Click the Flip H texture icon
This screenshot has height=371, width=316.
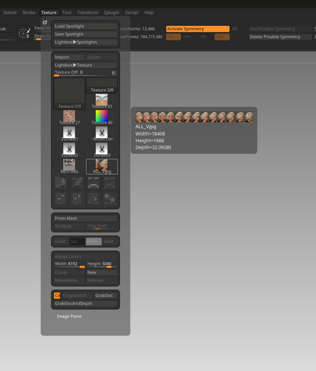61,199
